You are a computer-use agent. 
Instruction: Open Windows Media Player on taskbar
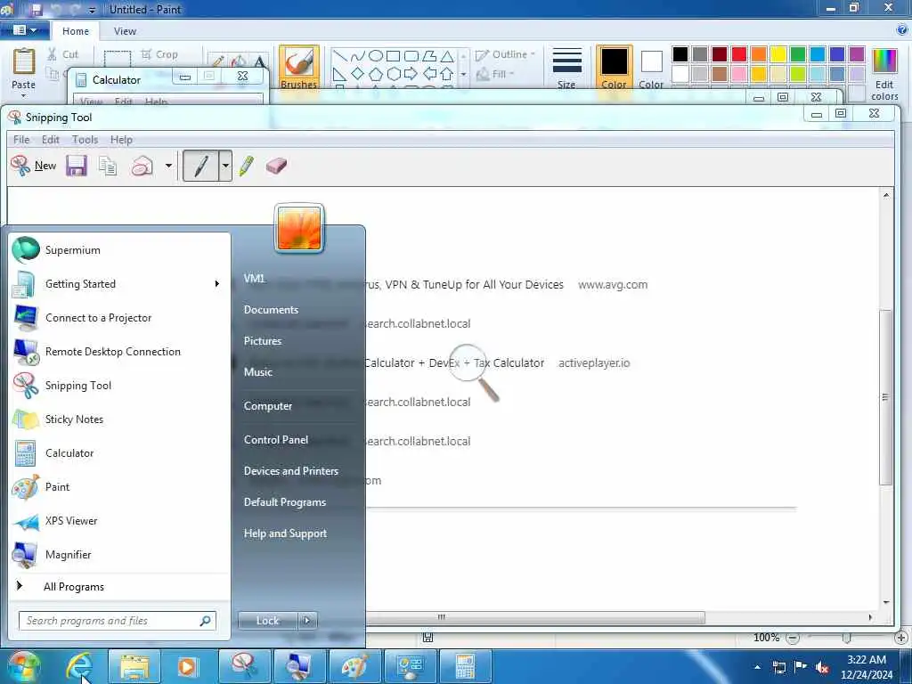click(x=188, y=666)
